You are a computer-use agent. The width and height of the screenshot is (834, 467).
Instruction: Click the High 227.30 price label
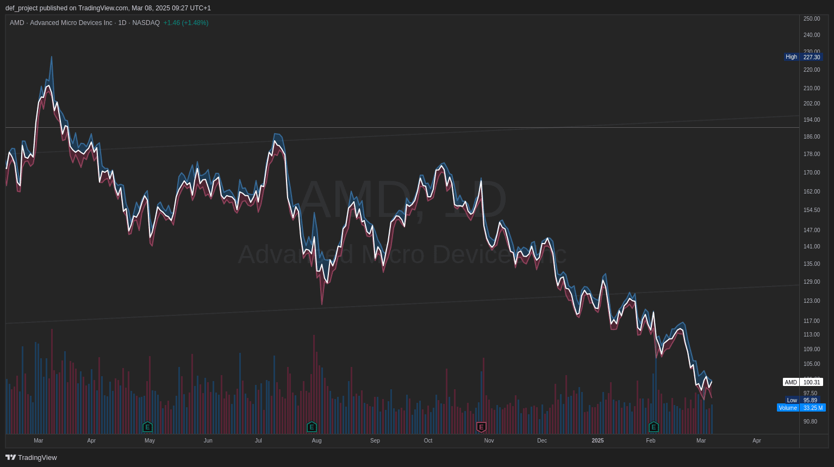(803, 57)
